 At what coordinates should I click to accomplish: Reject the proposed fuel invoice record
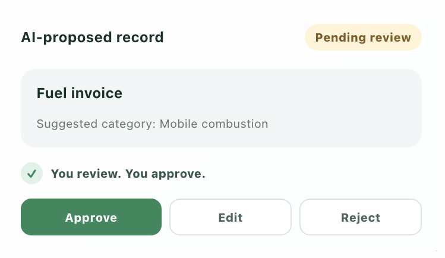[x=361, y=217]
